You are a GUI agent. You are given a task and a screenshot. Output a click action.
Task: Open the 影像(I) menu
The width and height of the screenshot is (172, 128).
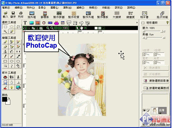click(42, 8)
